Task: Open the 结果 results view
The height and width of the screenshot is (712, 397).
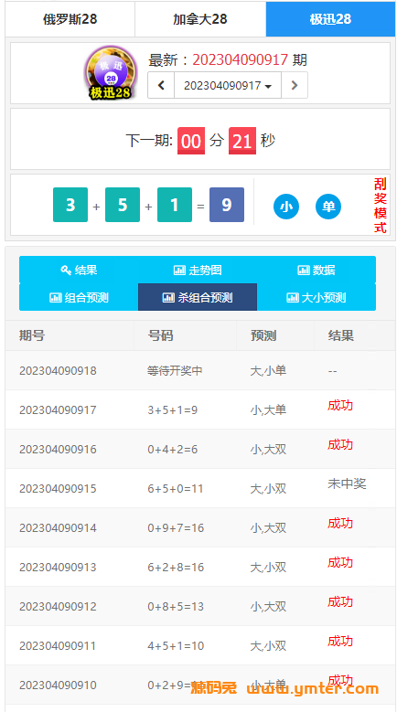Action: click(x=79, y=271)
